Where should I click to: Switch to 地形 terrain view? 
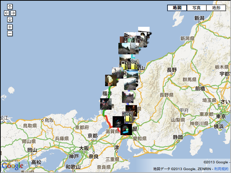(216, 8)
